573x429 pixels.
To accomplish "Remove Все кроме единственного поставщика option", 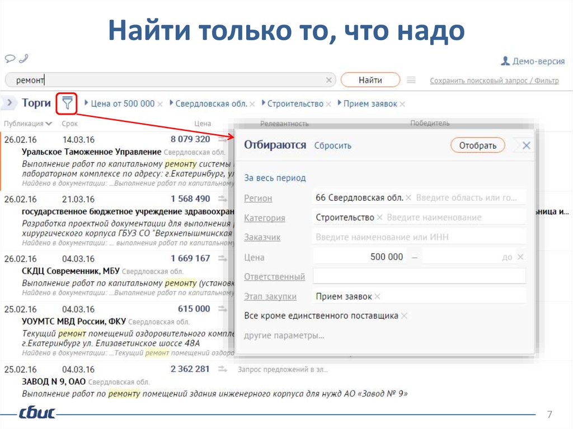I will (x=404, y=316).
